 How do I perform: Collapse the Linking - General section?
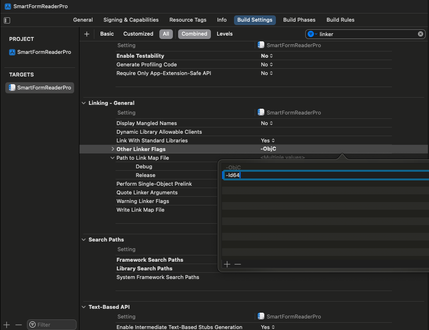84,103
